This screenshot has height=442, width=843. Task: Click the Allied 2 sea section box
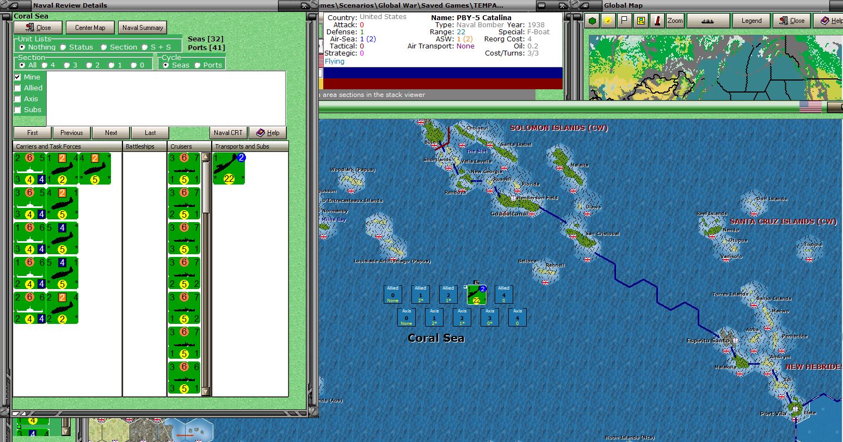pos(448,294)
